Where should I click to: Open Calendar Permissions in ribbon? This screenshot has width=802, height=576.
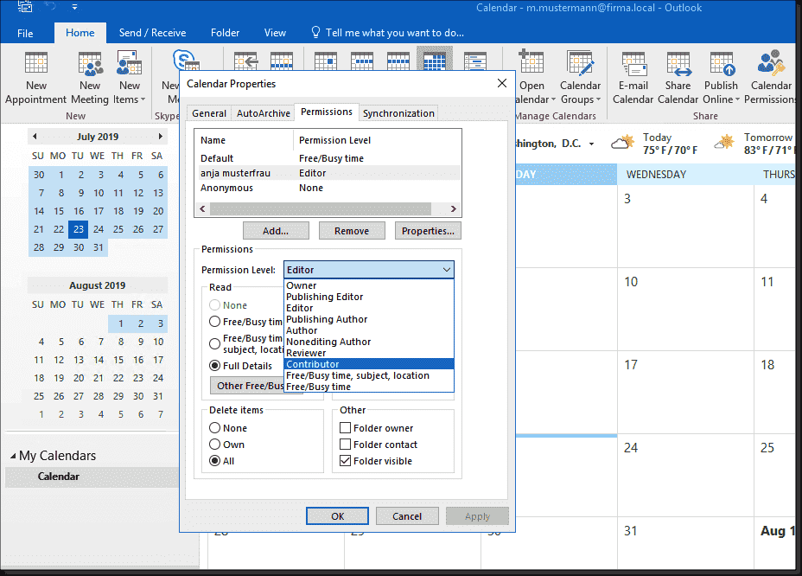pos(771,63)
